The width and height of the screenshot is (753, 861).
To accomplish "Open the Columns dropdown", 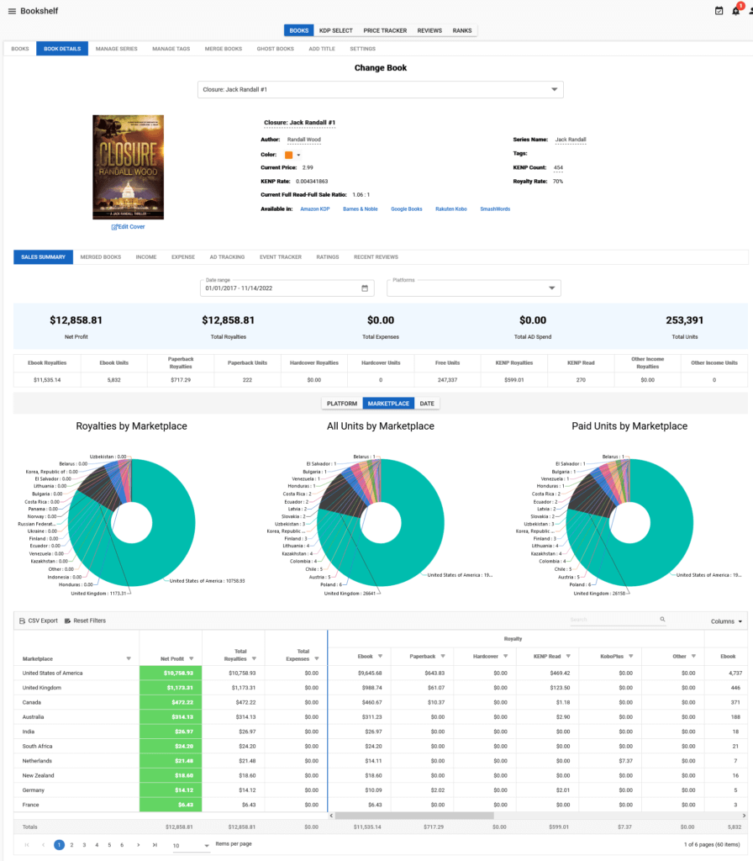I will click(x=727, y=621).
